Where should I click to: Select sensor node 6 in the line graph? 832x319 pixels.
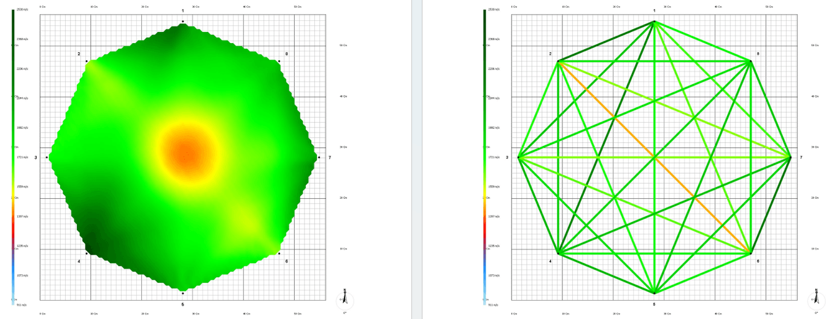(x=750, y=253)
